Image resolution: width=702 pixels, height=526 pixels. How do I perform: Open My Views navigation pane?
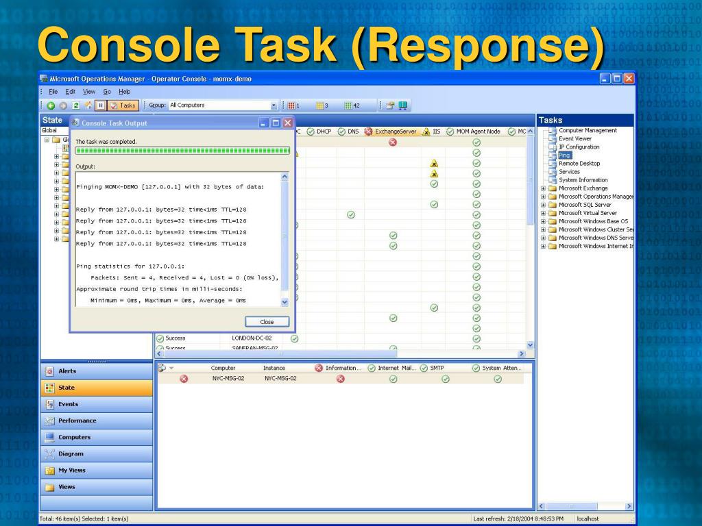pyautogui.click(x=97, y=471)
